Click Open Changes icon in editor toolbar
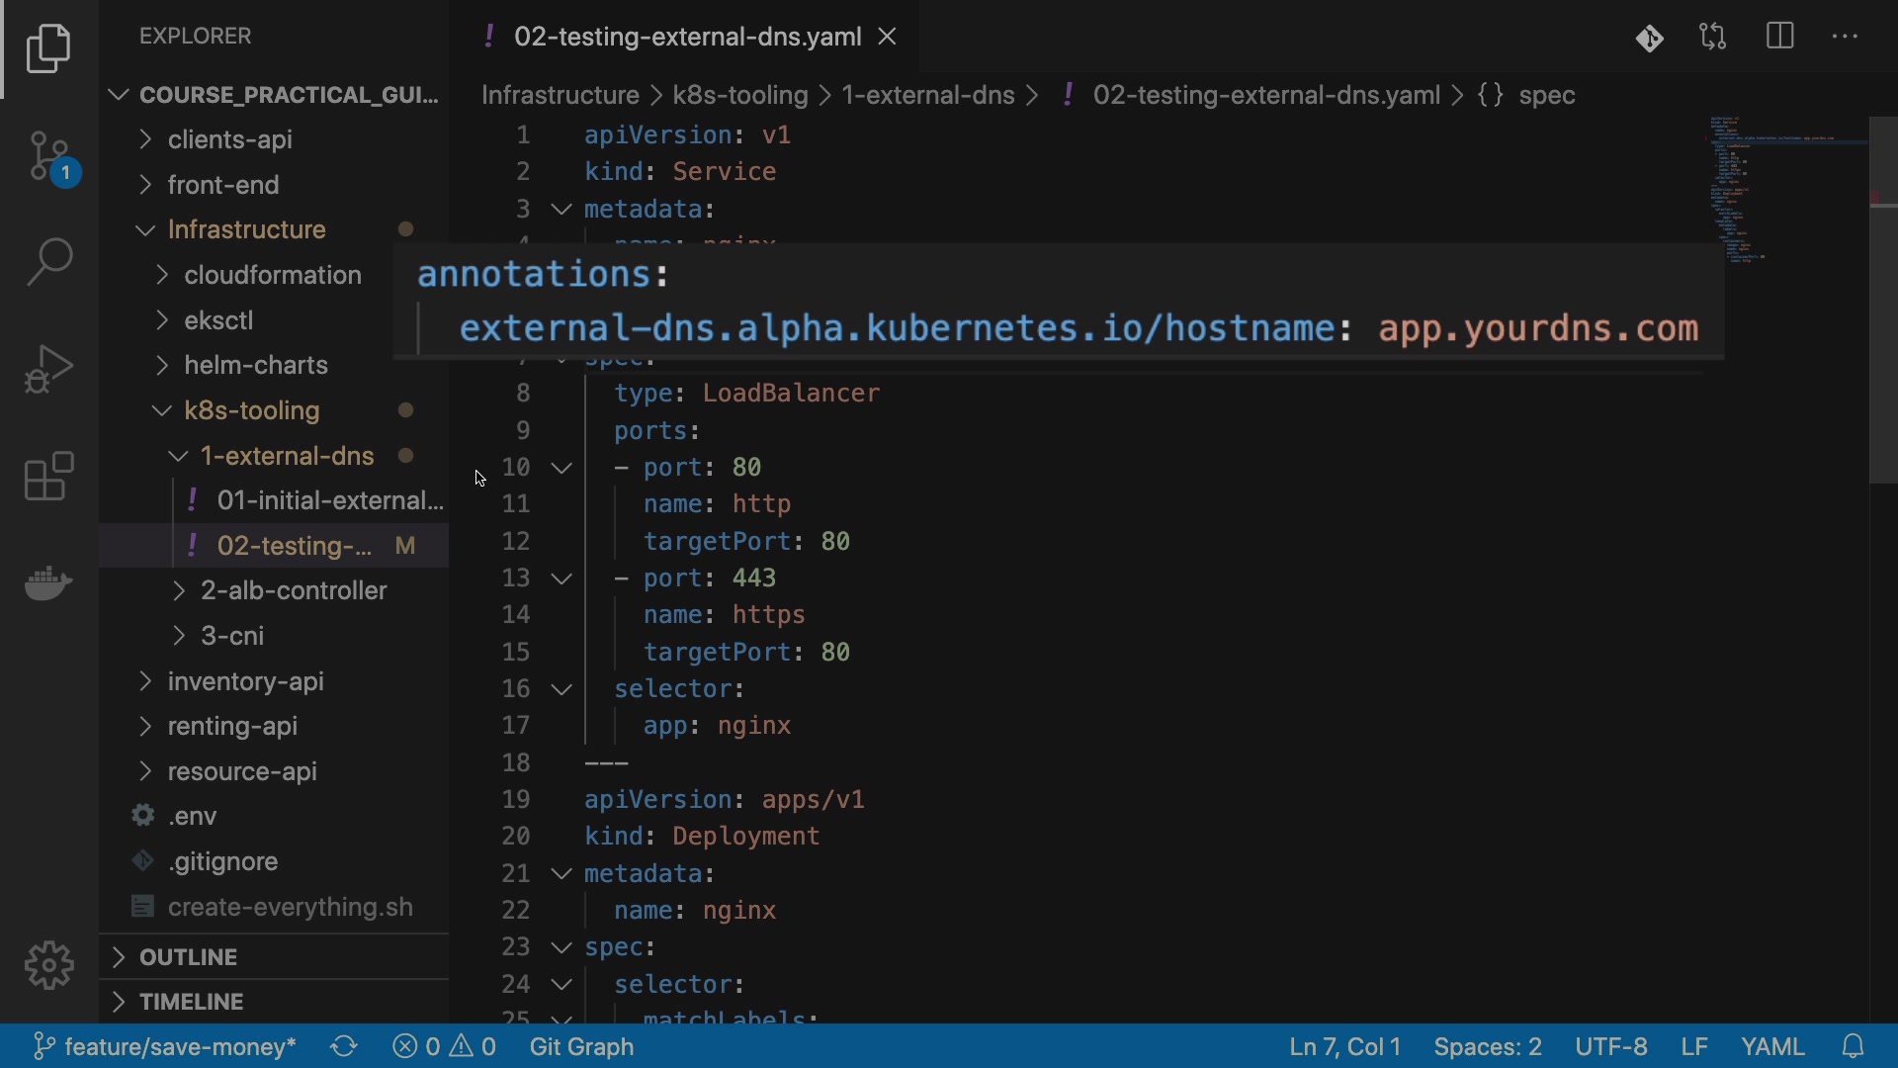The image size is (1898, 1068). click(x=1713, y=38)
